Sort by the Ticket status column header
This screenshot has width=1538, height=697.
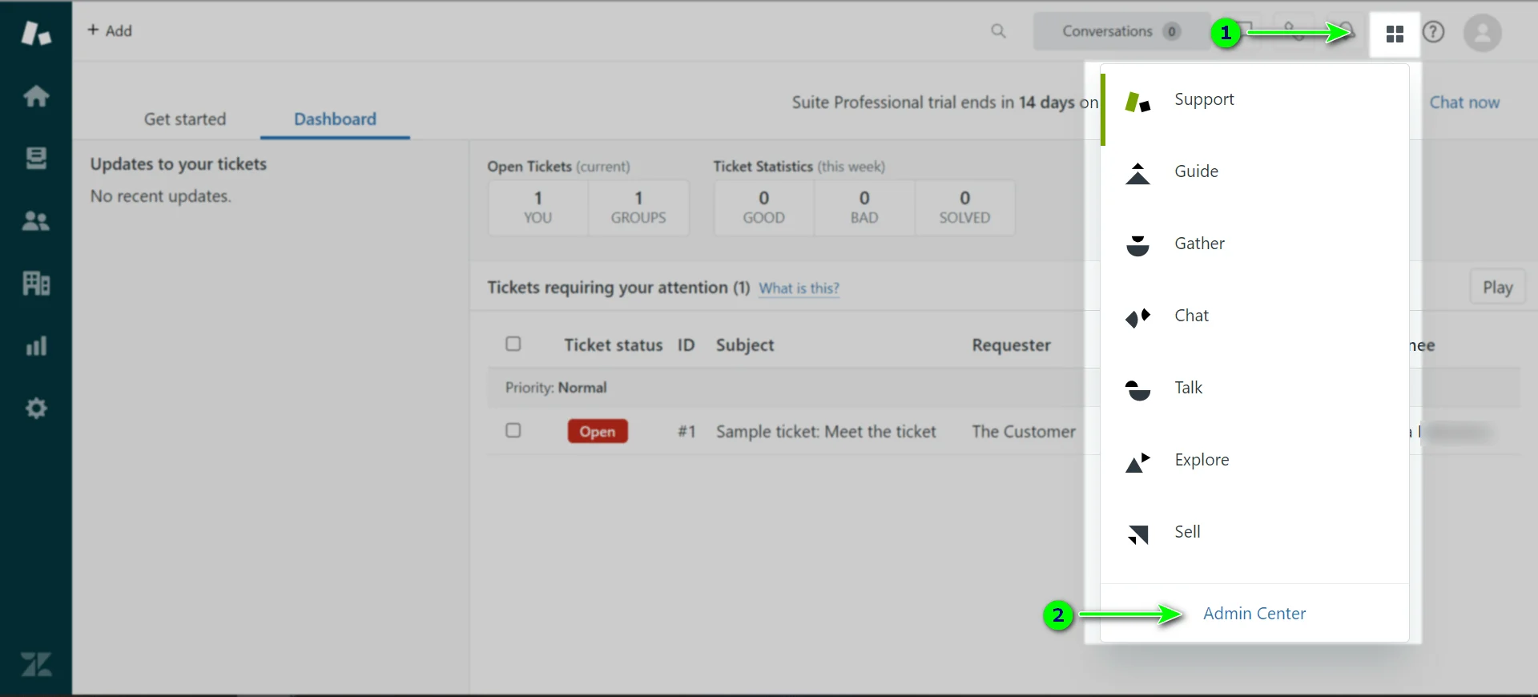coord(614,345)
